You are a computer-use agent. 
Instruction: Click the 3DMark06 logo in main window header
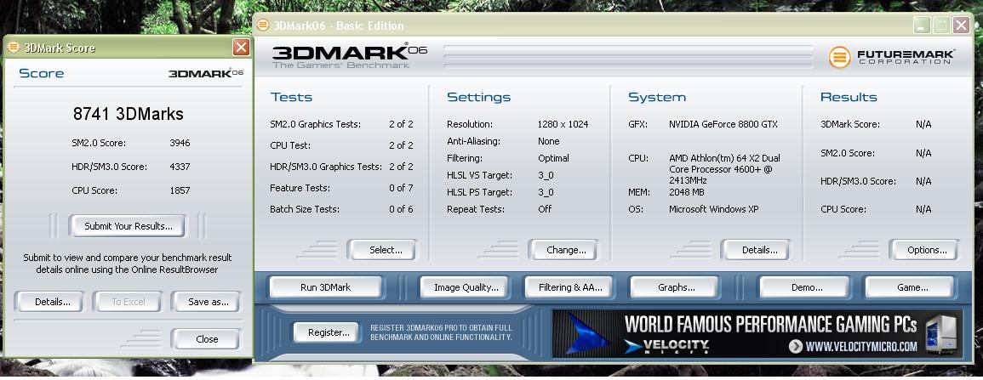pos(349,55)
